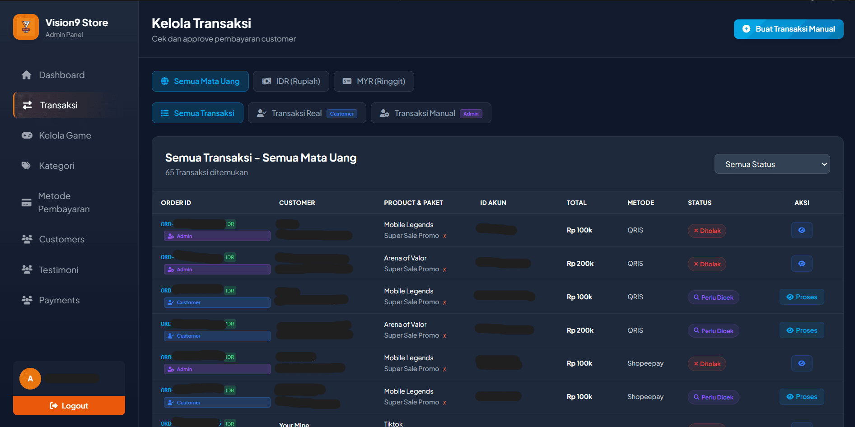Image resolution: width=855 pixels, height=427 pixels.
Task: Click the Vision9 Store logo icon
Action: tap(26, 27)
